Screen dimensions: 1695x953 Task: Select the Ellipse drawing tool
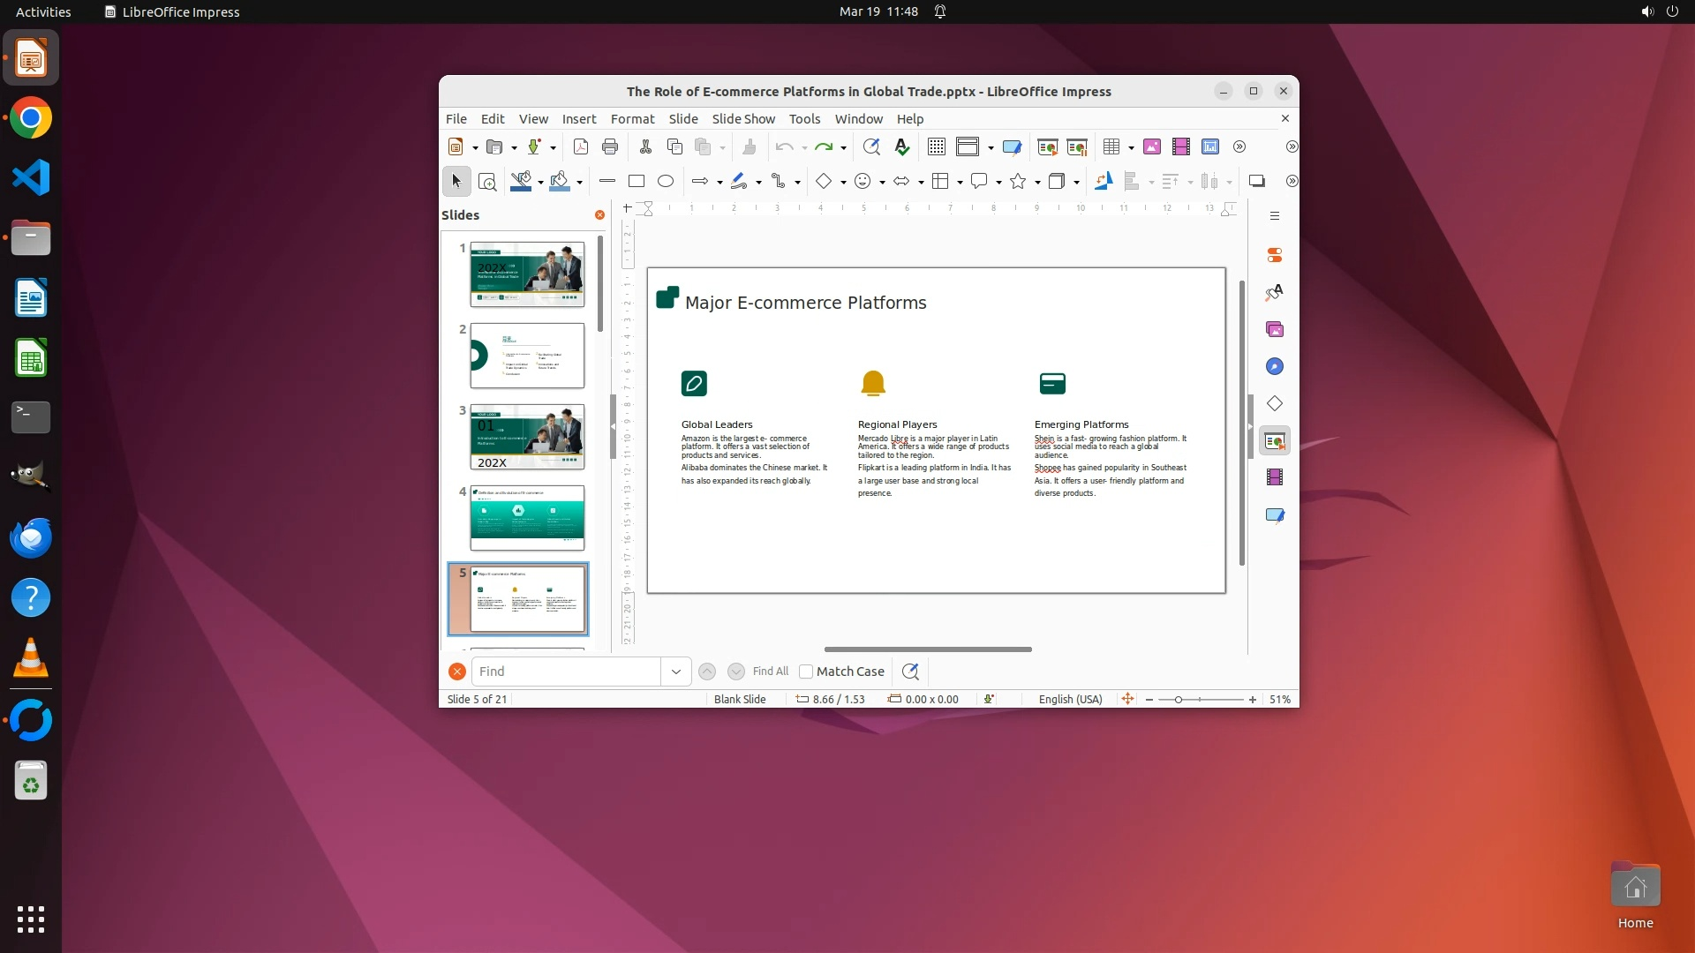point(666,182)
